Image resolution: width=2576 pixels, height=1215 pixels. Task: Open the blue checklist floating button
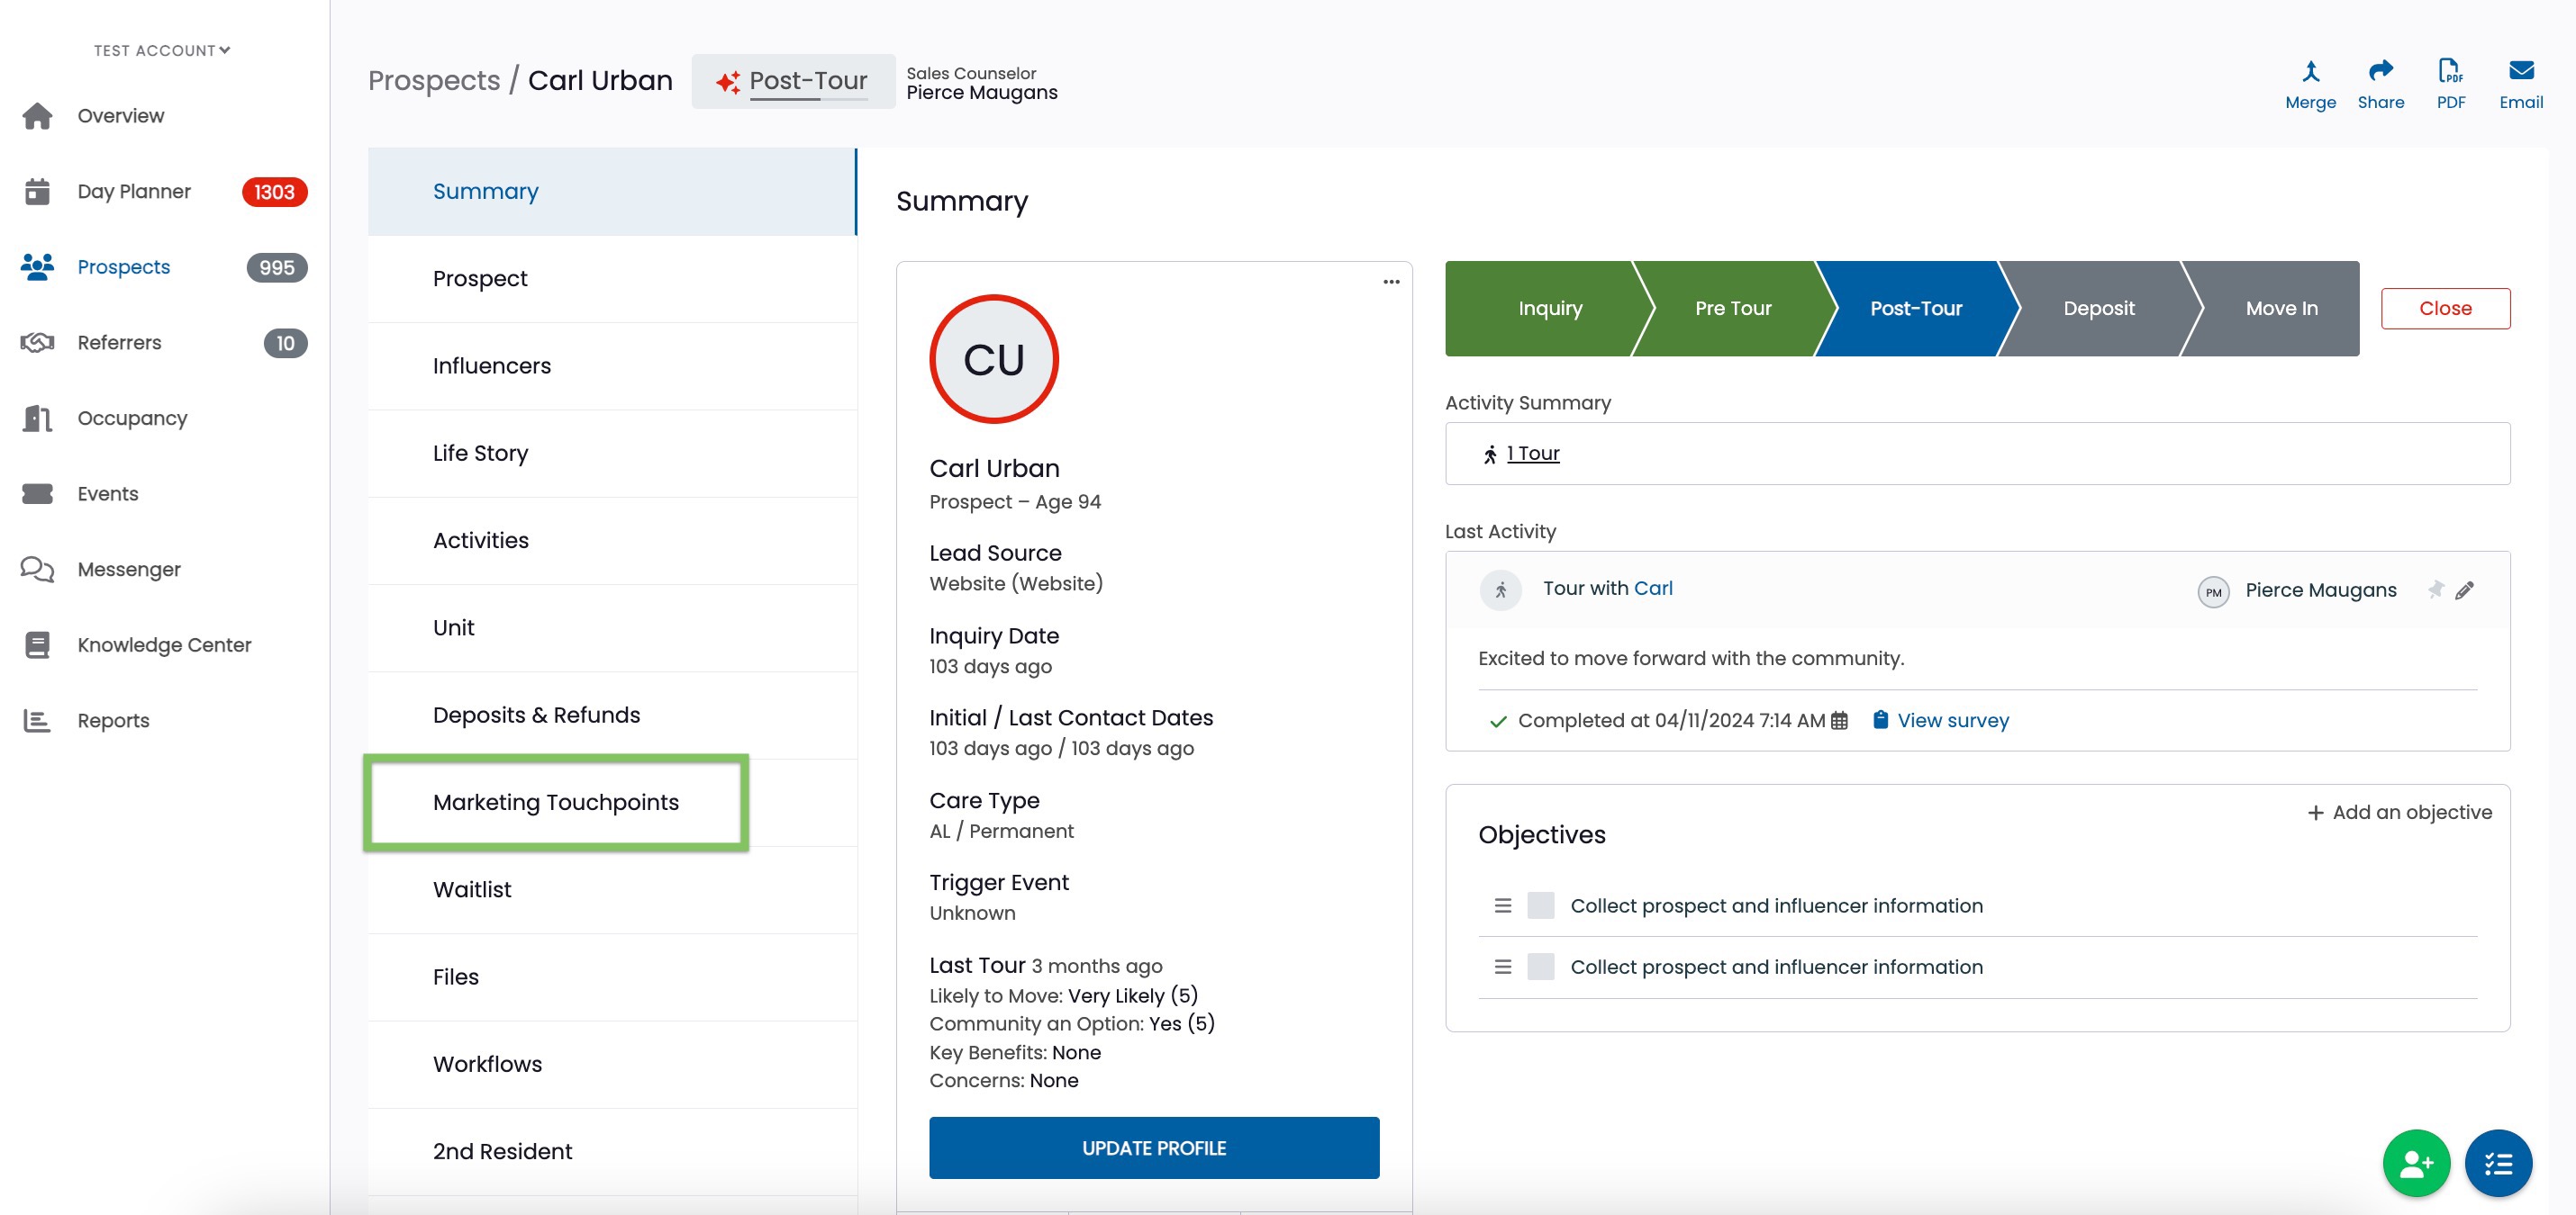tap(2498, 1163)
